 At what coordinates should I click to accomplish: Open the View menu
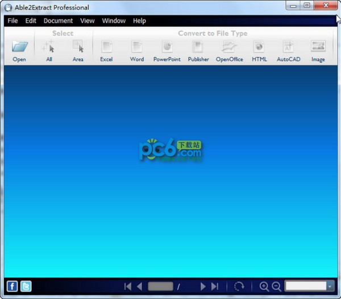[87, 21]
